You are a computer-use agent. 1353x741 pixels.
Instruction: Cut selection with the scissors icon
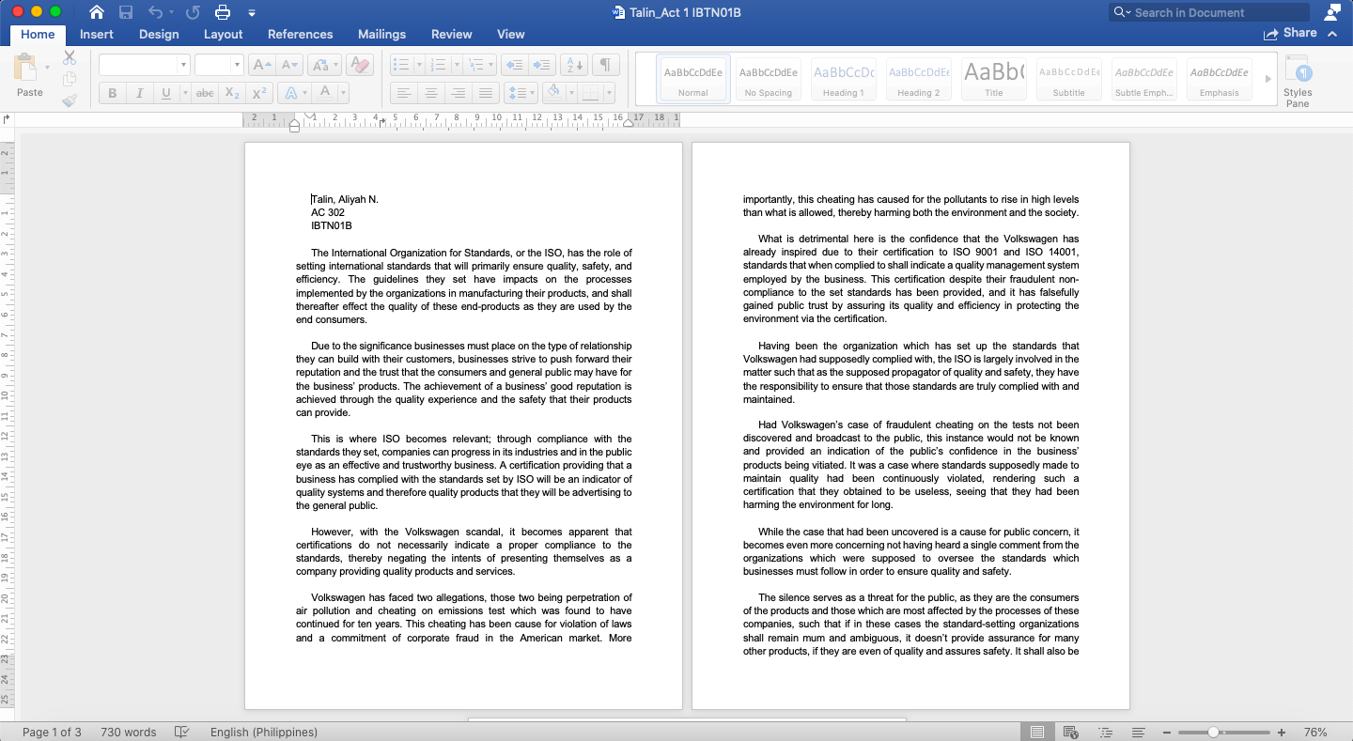coord(70,57)
